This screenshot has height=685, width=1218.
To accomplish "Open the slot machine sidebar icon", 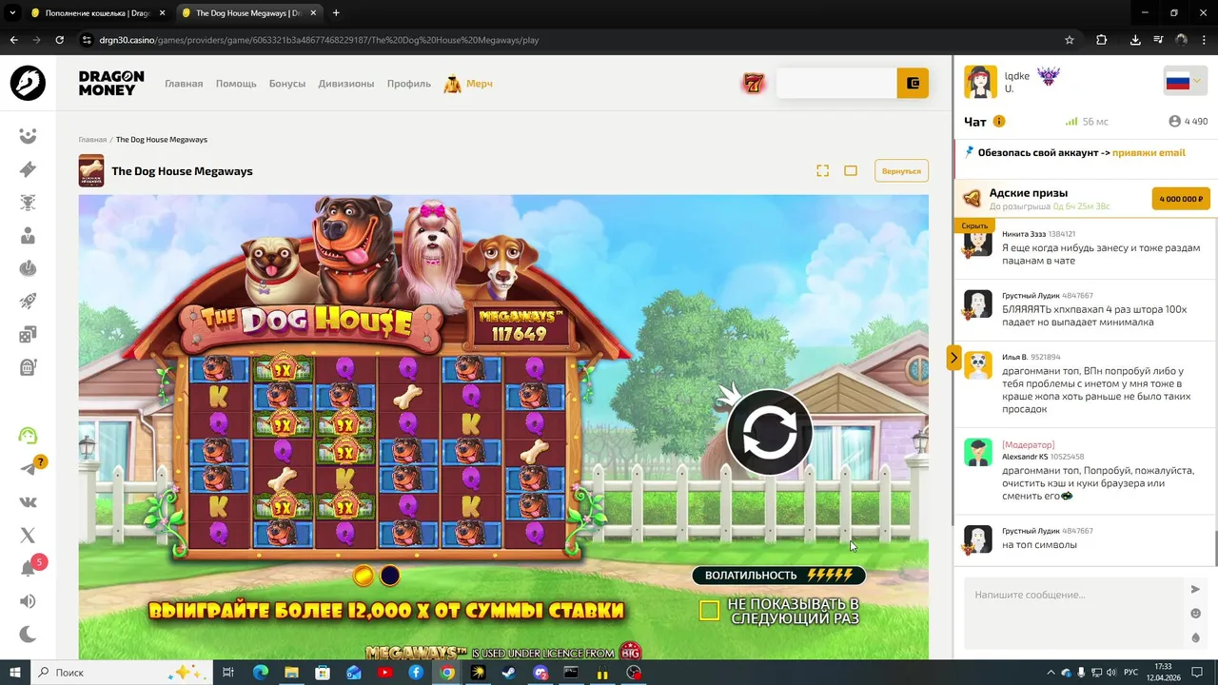I will [28, 367].
